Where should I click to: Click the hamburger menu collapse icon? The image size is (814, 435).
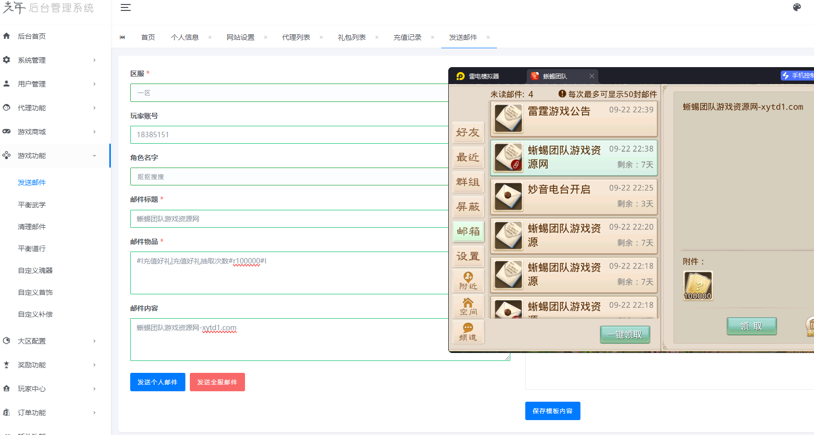click(126, 7)
